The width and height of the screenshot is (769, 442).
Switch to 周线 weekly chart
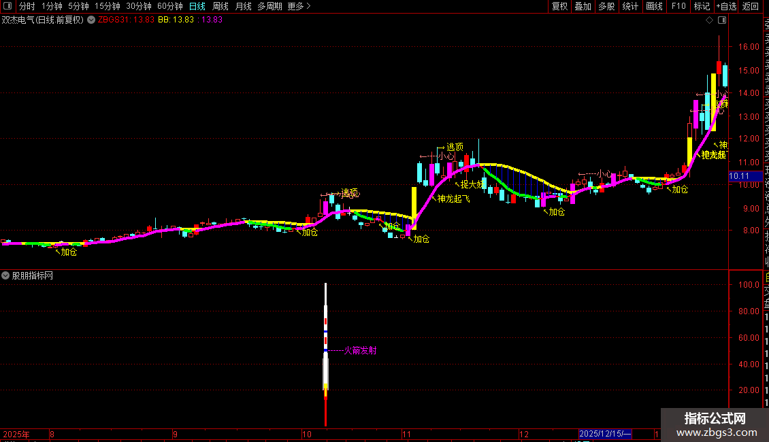220,6
